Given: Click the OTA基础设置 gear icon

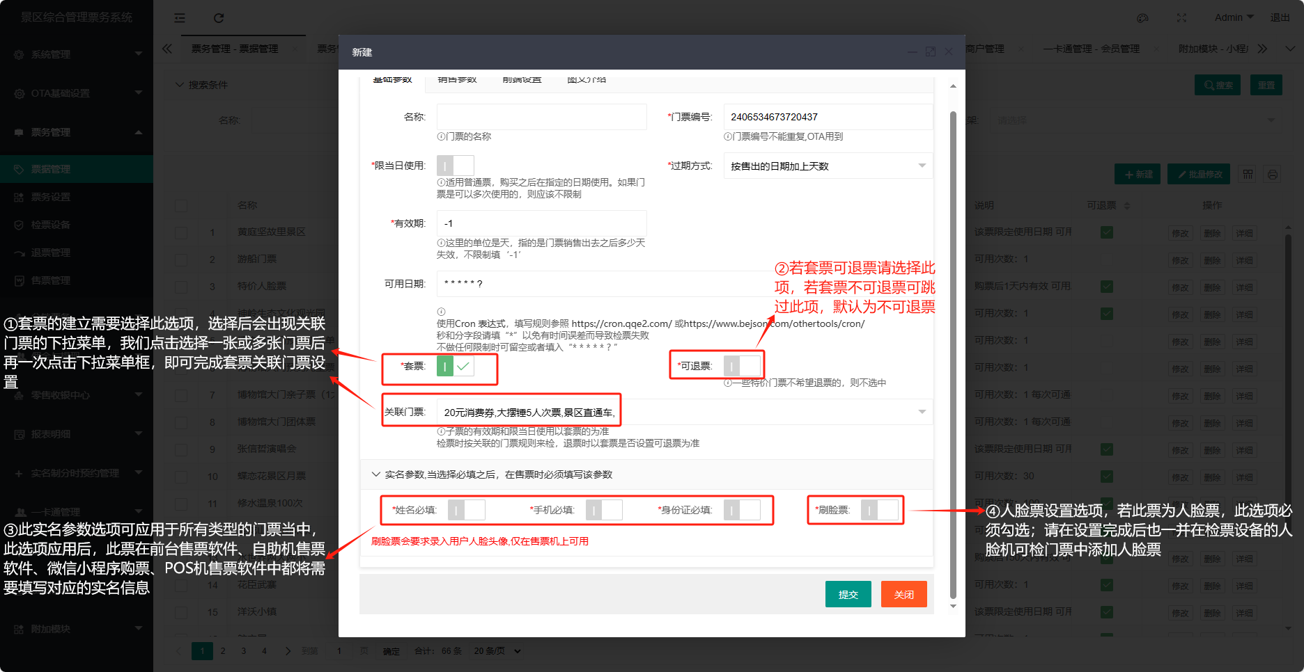Looking at the screenshot, I should pyautogui.click(x=19, y=93).
